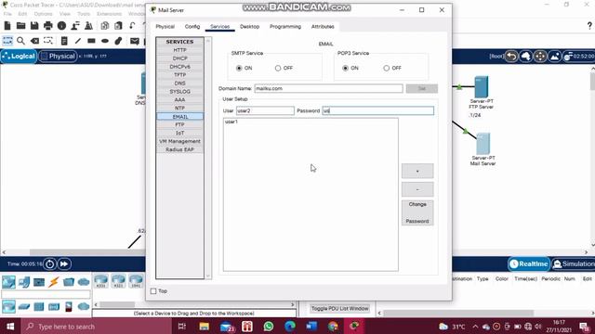
Task: Click the plus button to add user
Action: point(417,171)
